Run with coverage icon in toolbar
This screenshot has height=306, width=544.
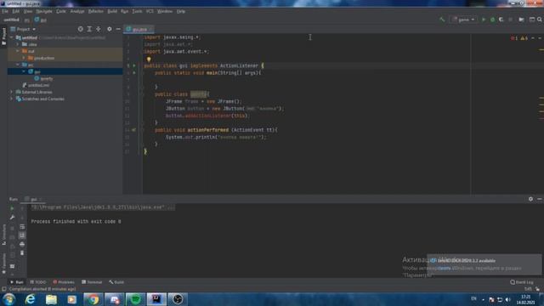501,20
